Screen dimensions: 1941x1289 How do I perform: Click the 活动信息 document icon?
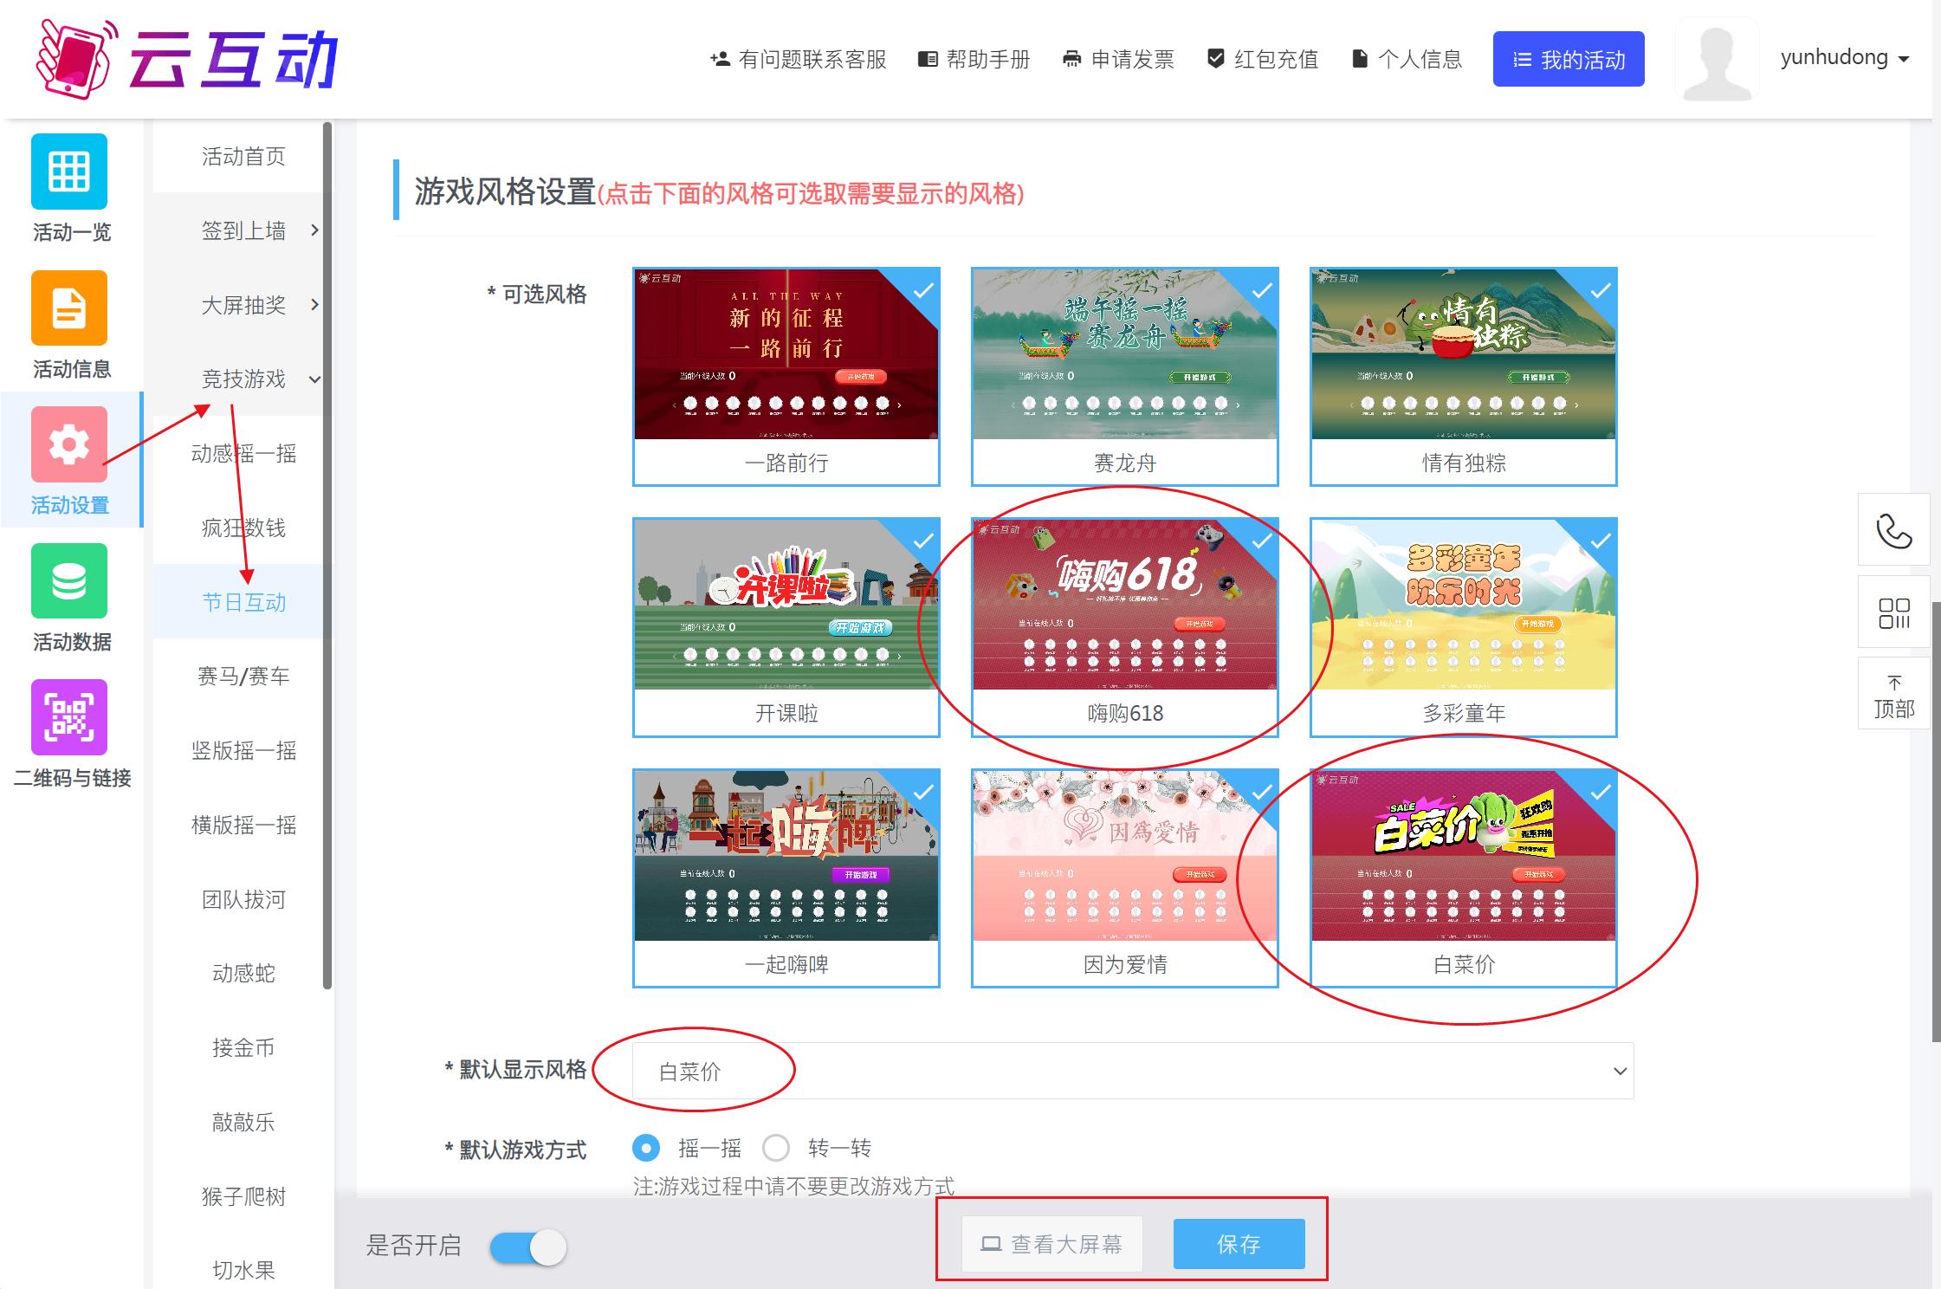coord(69,308)
